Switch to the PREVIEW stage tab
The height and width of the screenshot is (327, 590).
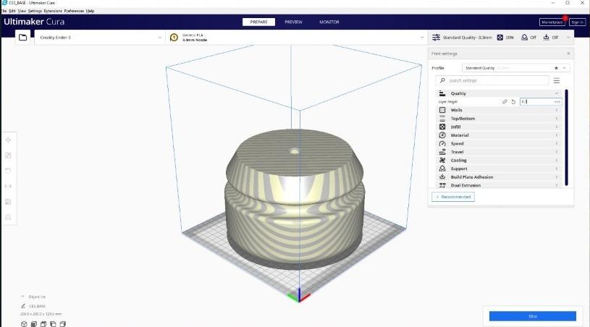pos(293,22)
